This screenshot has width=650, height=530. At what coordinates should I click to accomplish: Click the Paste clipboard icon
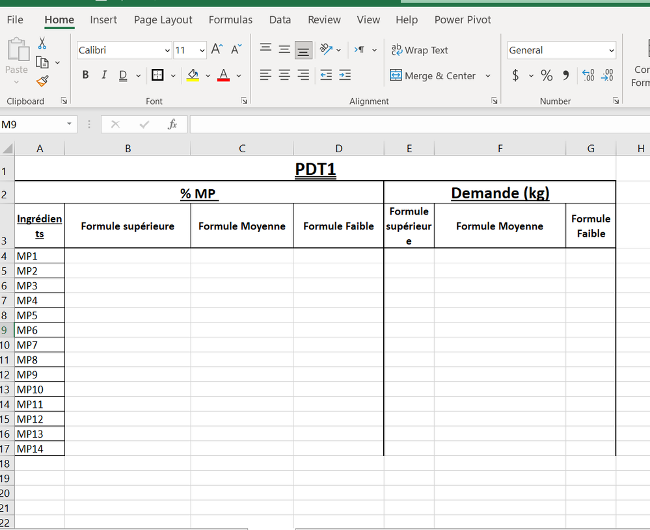[x=18, y=49]
